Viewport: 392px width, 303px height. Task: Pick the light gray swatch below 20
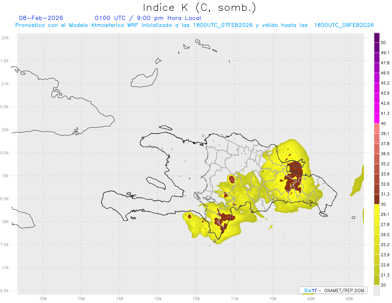[x=377, y=290]
